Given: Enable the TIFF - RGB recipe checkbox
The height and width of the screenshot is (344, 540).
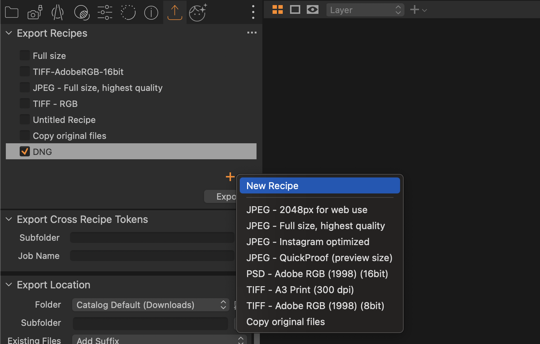Looking at the screenshot, I should pos(25,104).
